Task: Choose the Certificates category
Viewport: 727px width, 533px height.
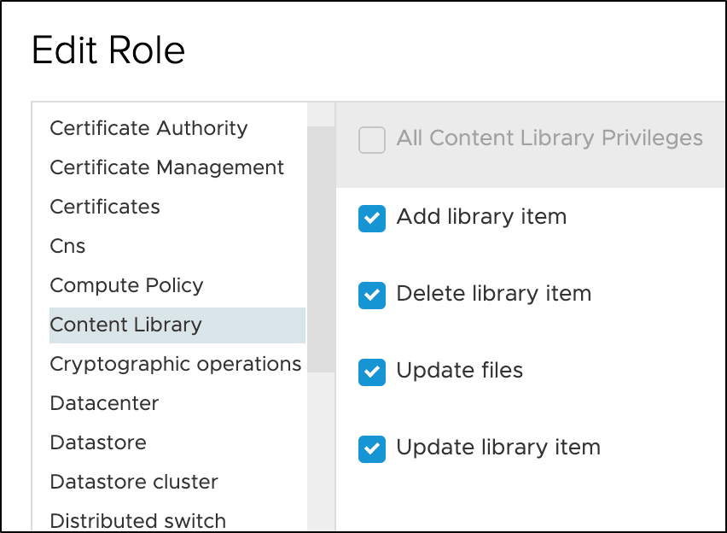Action: click(x=105, y=207)
